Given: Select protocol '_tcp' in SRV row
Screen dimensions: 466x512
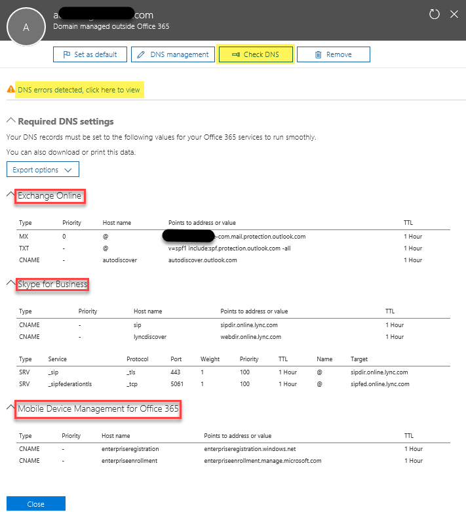Looking at the screenshot, I should click(132, 384).
